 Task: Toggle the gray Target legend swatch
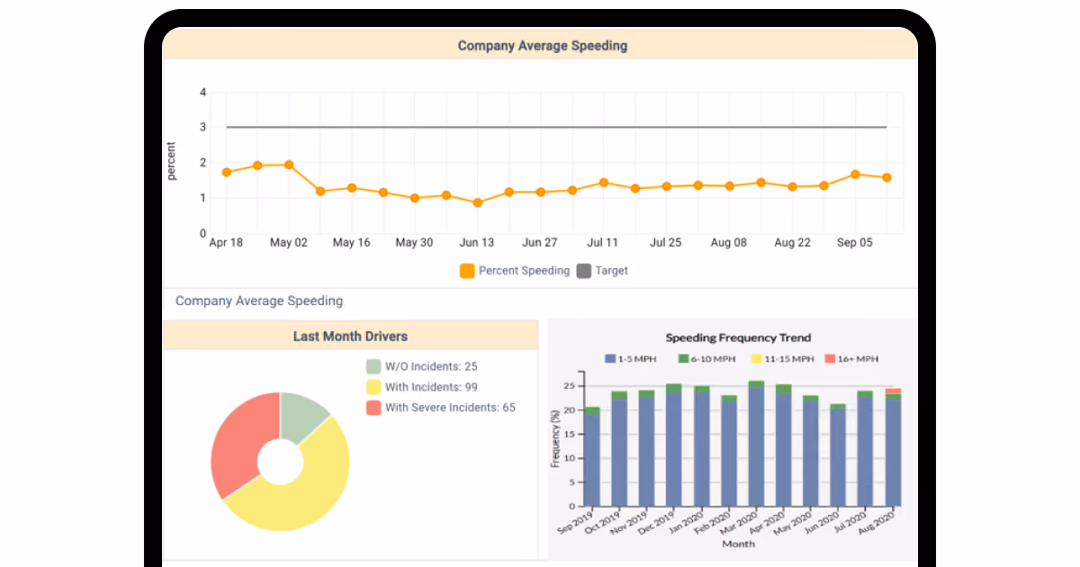(584, 271)
